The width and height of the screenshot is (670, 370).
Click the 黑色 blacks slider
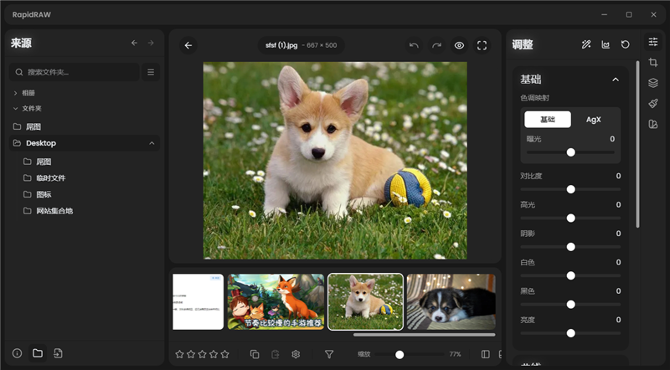click(570, 305)
